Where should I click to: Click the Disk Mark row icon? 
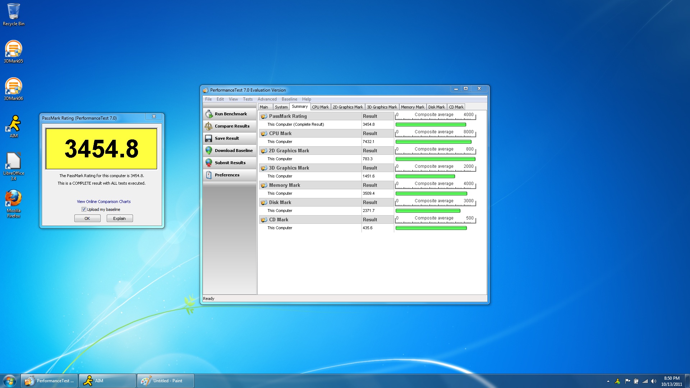(x=264, y=202)
